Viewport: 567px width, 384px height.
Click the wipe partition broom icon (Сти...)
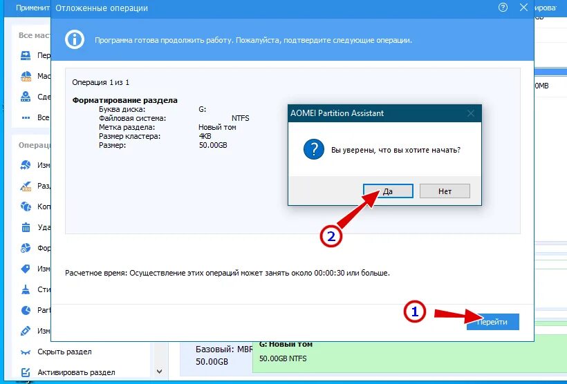(26, 289)
